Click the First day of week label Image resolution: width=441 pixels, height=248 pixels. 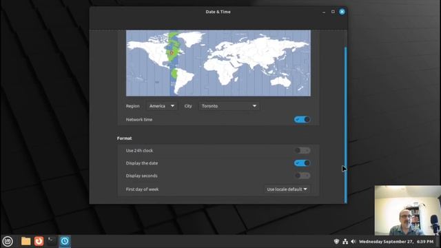pyautogui.click(x=142, y=189)
